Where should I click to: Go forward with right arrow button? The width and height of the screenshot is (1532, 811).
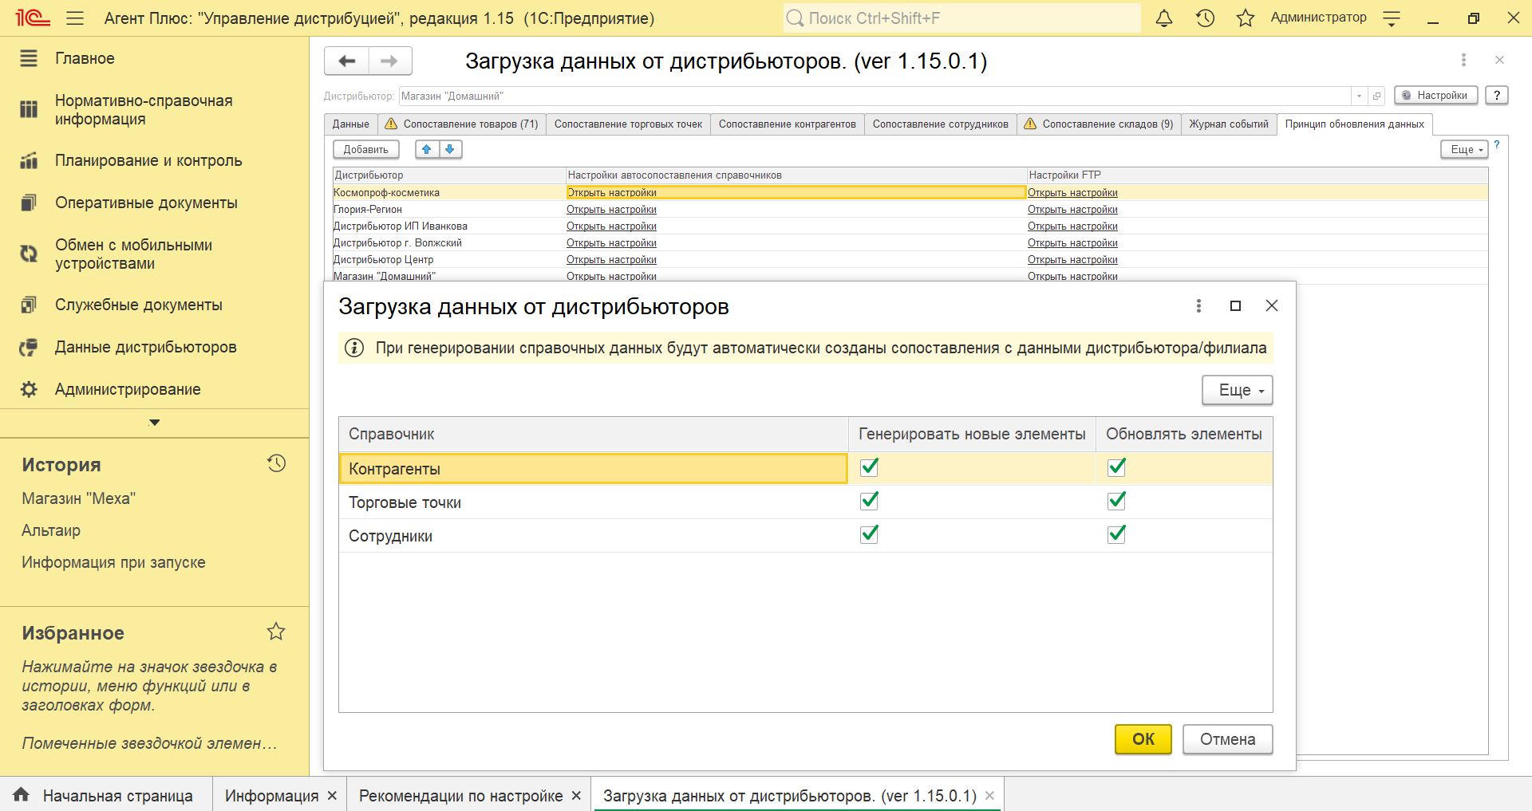click(389, 61)
